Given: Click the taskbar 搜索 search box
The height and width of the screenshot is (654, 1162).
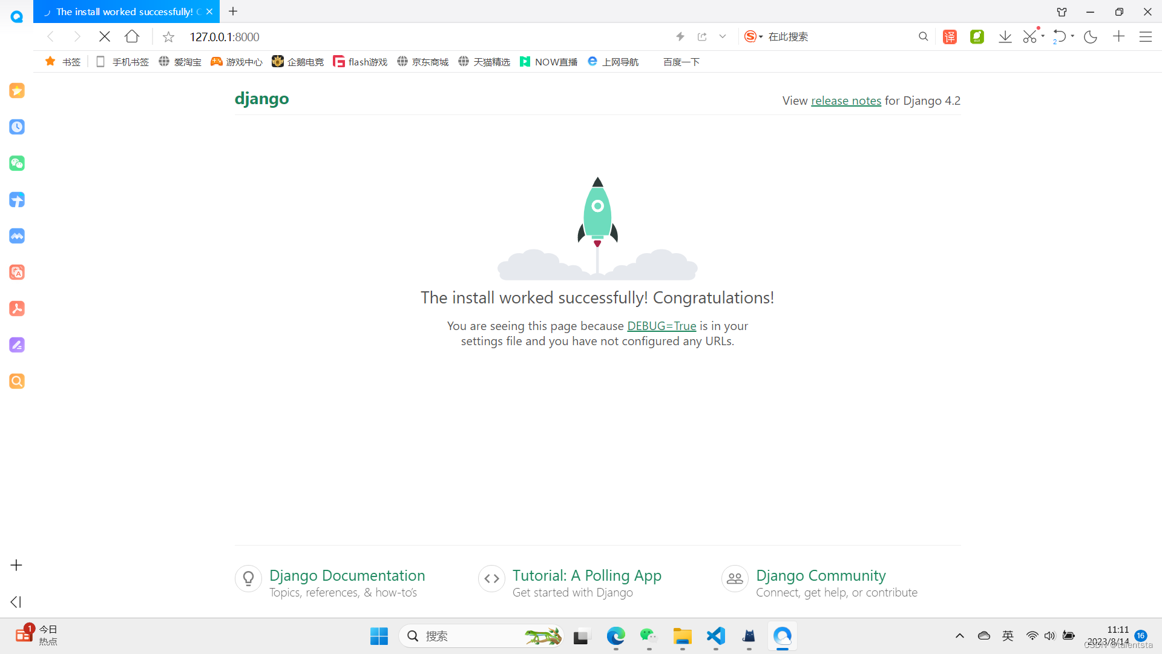Looking at the screenshot, I should point(481,636).
